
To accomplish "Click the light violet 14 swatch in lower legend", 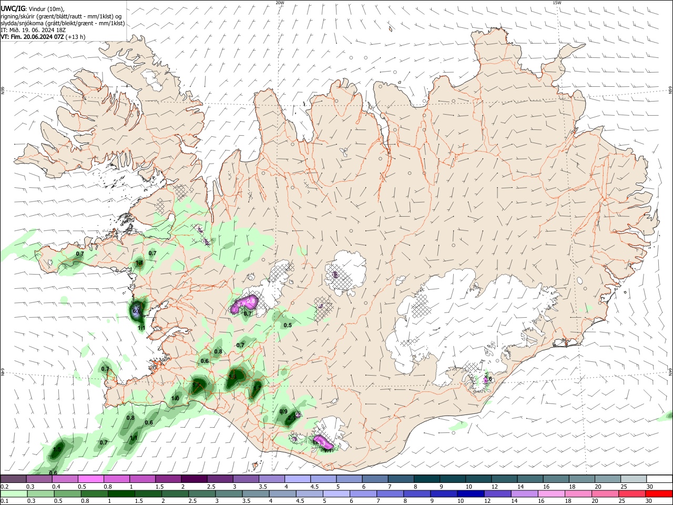I will [x=525, y=493].
